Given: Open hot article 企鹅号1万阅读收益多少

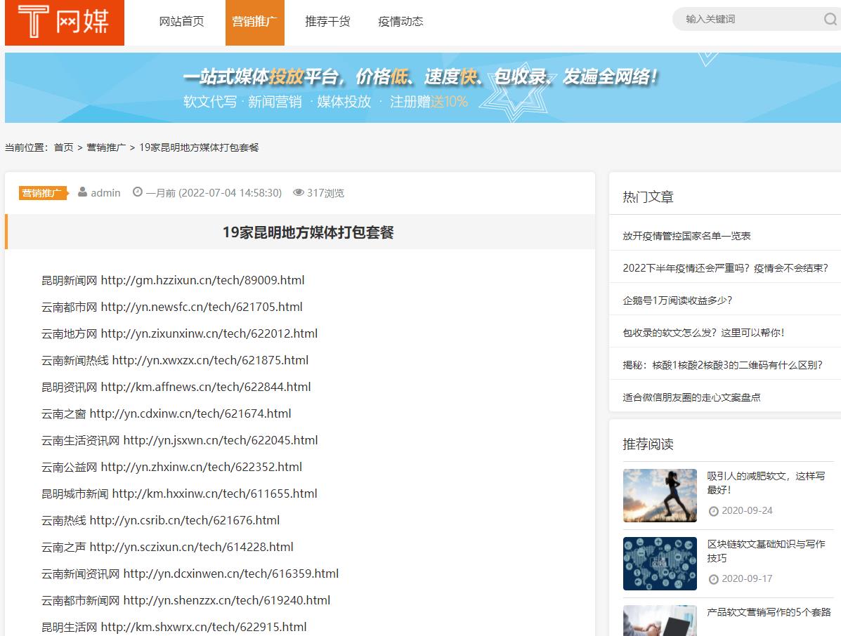Looking at the screenshot, I should point(677,300).
